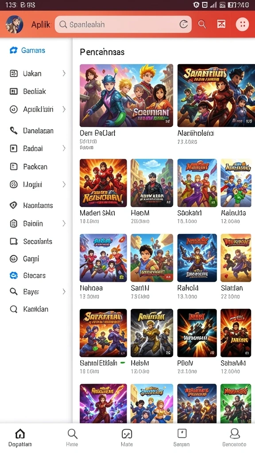Click the Spanlealah search field
The height and width of the screenshot is (453, 255).
123,24
